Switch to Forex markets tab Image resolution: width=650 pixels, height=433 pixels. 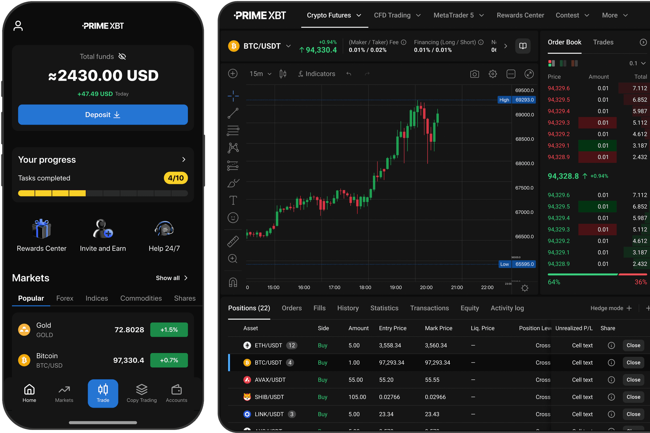[x=65, y=298]
